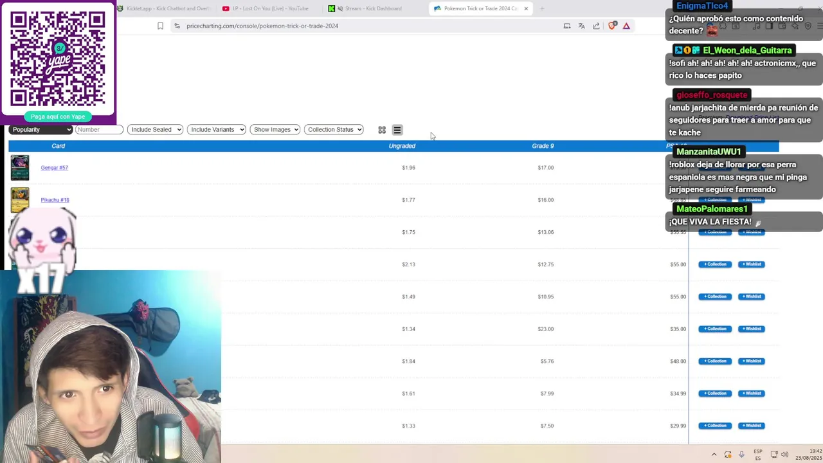Click Collection button in $1.34 row
823x463 pixels.
pos(715,329)
